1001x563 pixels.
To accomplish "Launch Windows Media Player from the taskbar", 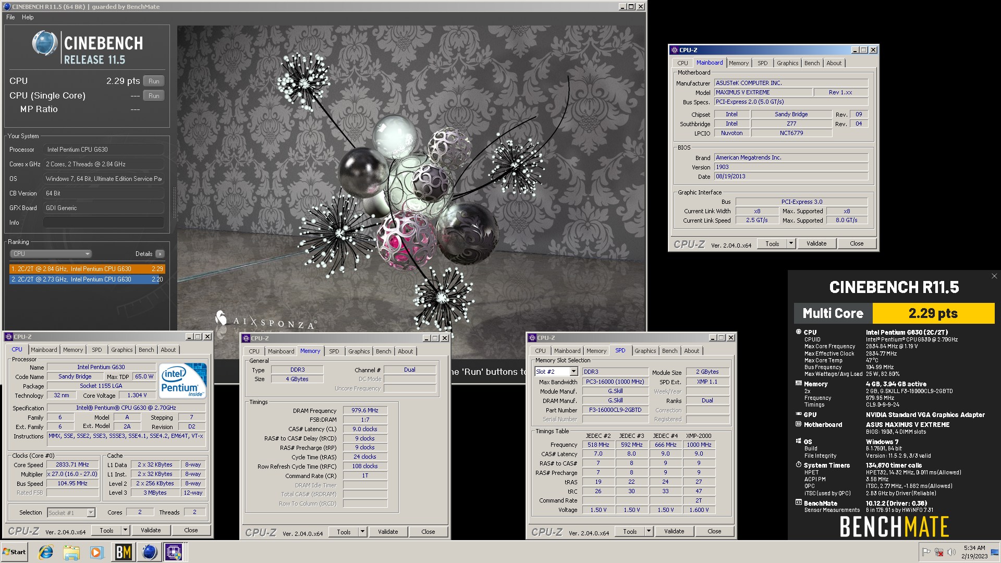I will coord(96,552).
